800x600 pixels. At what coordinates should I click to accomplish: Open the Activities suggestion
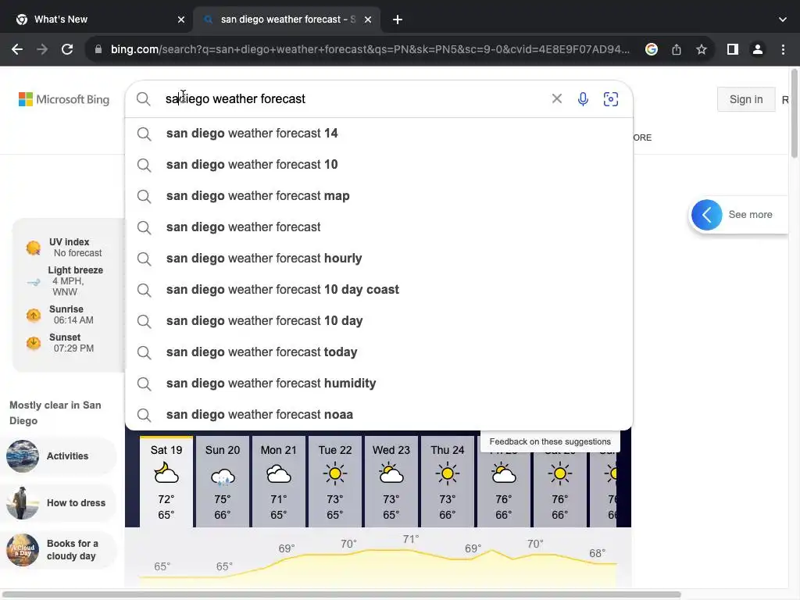click(59, 456)
